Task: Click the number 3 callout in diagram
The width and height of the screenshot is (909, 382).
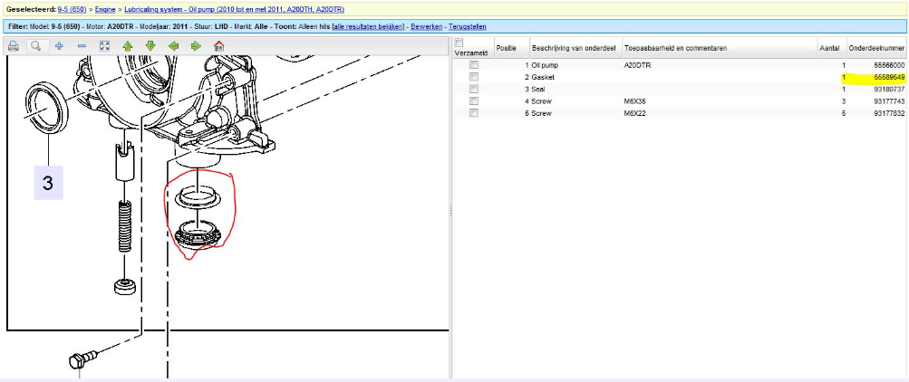Action: click(x=48, y=184)
